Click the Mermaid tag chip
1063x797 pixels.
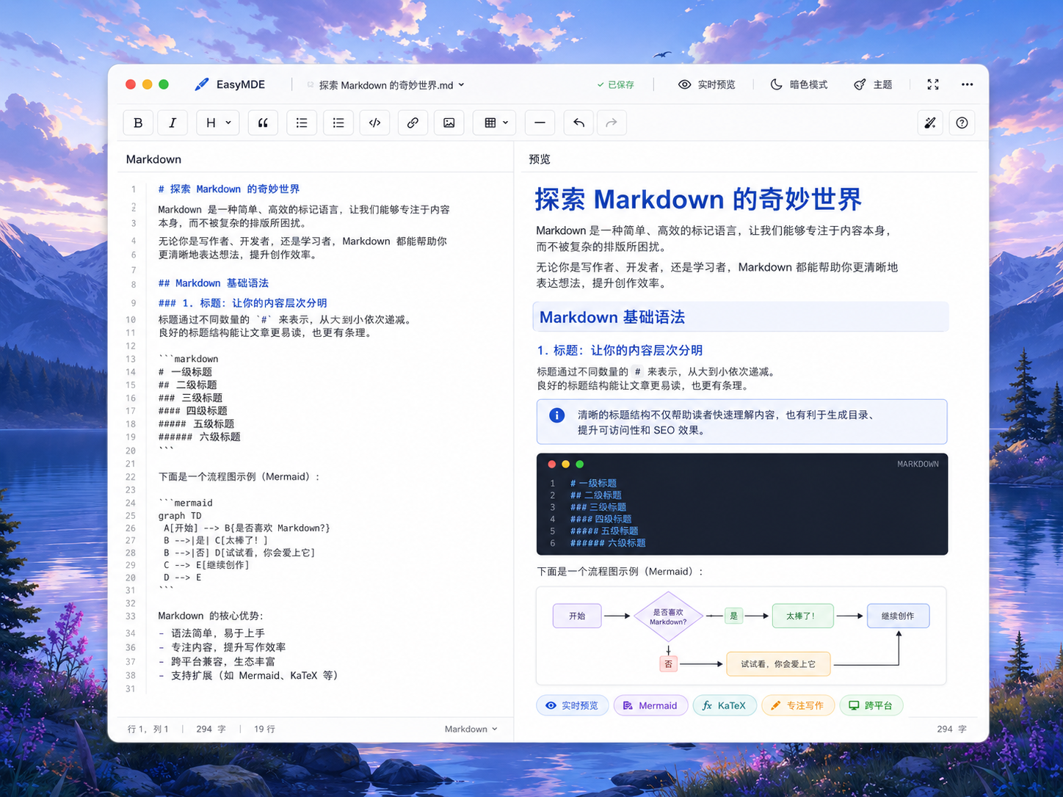click(x=650, y=705)
